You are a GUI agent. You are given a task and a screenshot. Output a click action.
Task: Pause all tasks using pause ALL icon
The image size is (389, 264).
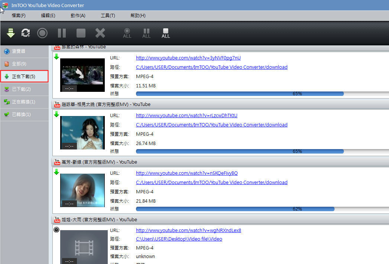point(146,33)
